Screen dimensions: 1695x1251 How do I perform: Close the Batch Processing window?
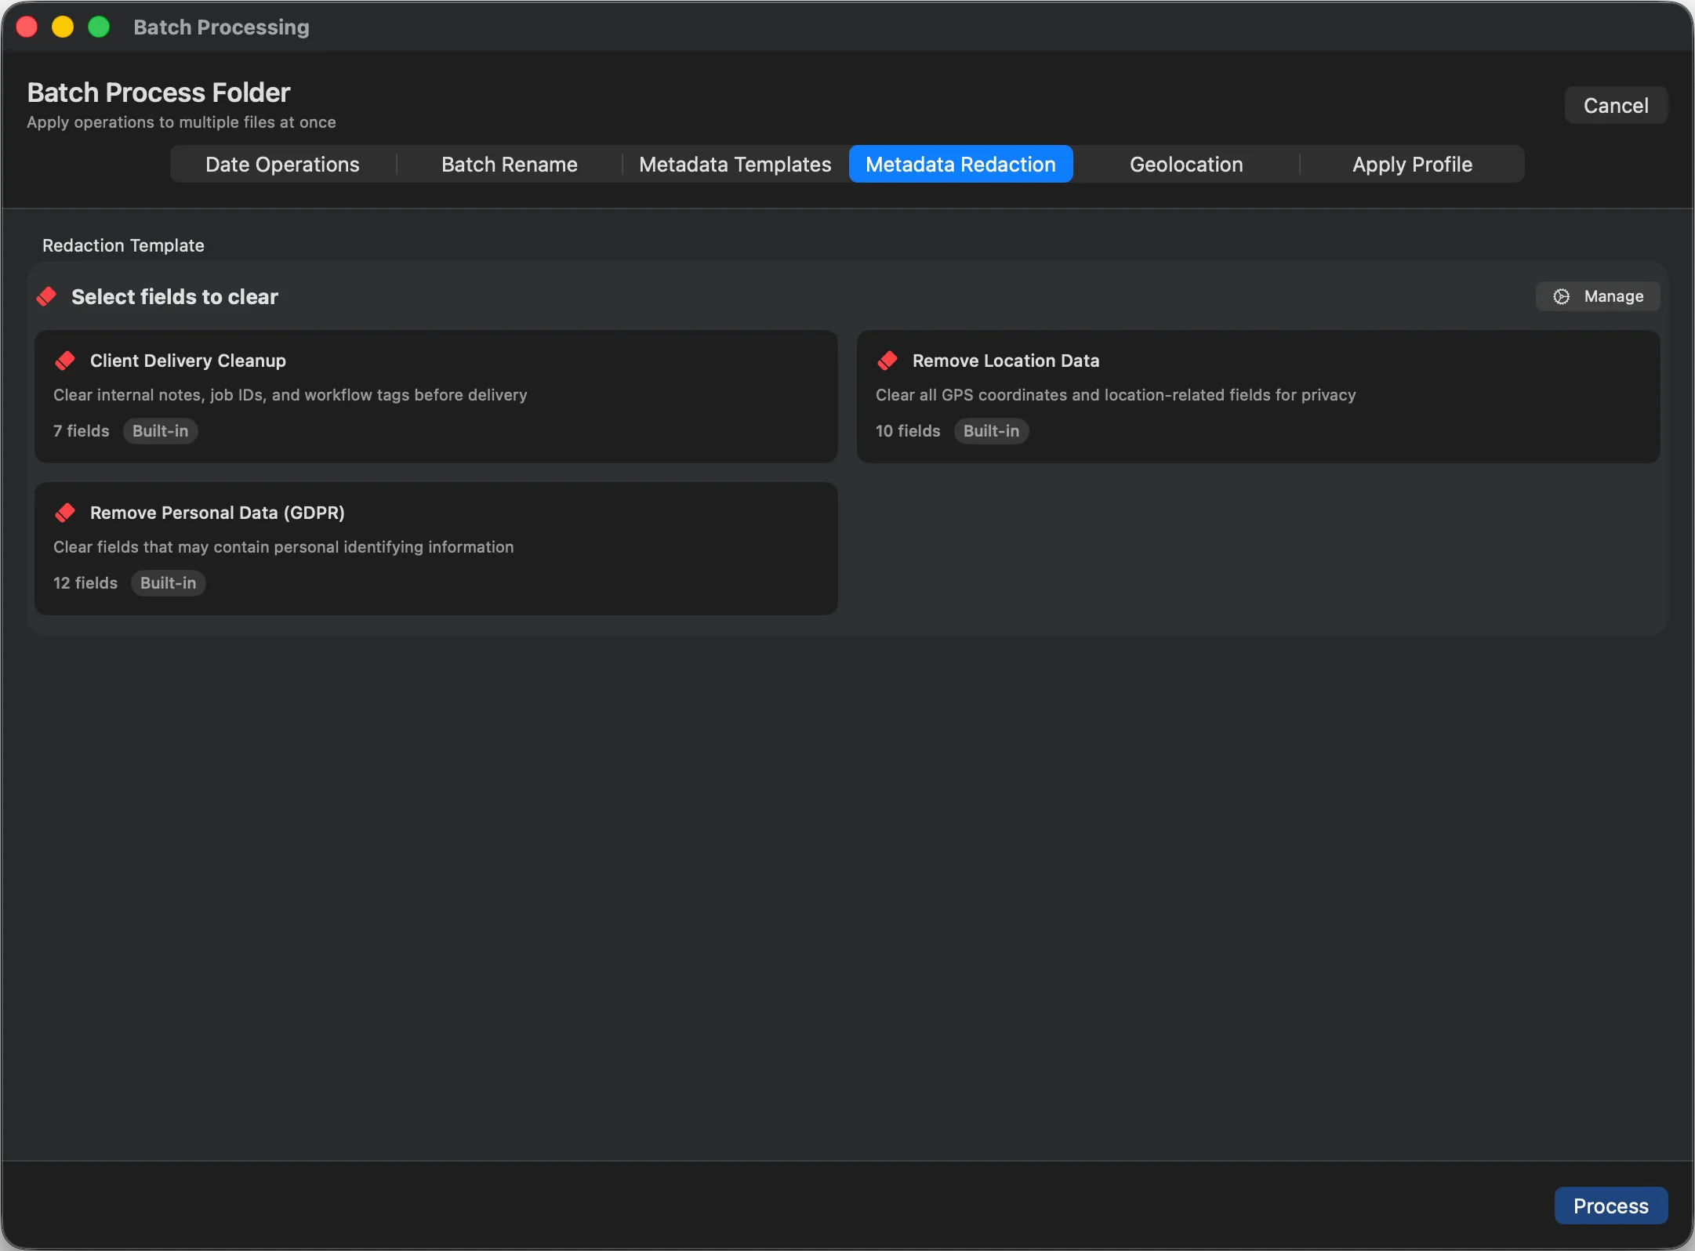coord(27,27)
